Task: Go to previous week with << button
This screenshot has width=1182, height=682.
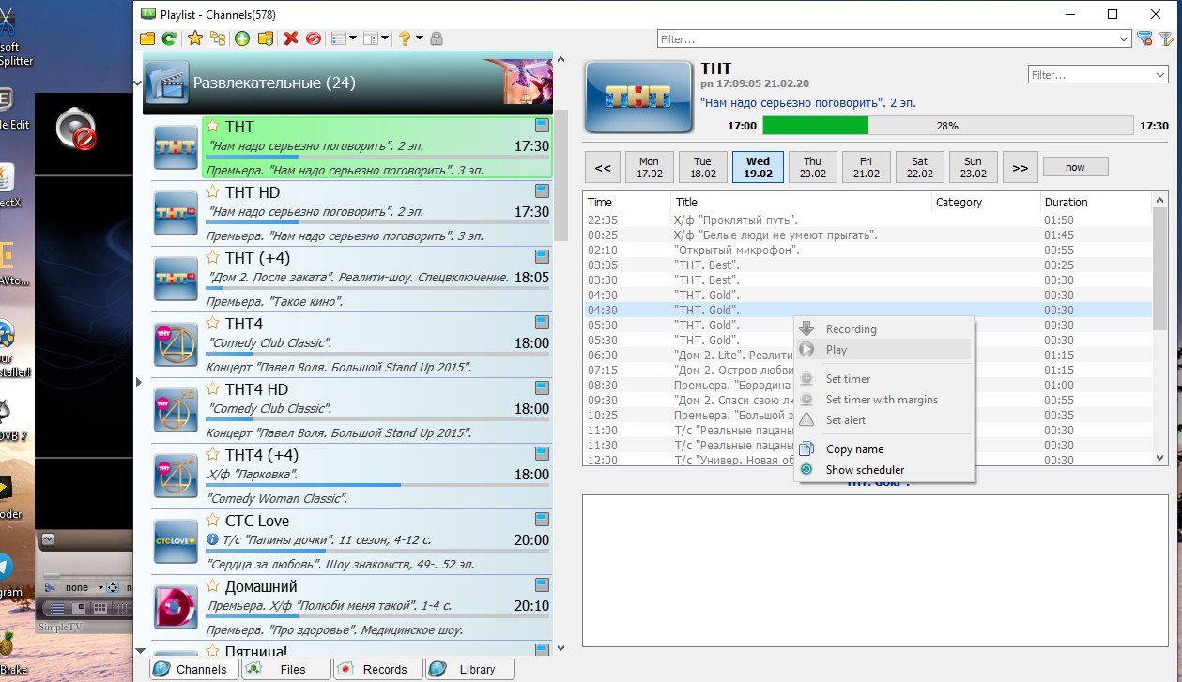Action: click(x=603, y=168)
